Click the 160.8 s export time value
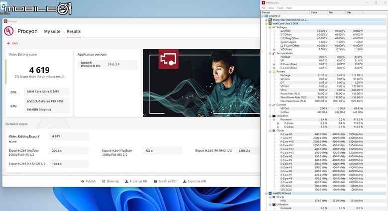The image size is (388, 211). point(69,164)
